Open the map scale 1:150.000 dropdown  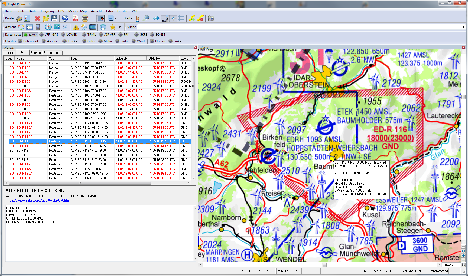(x=459, y=265)
